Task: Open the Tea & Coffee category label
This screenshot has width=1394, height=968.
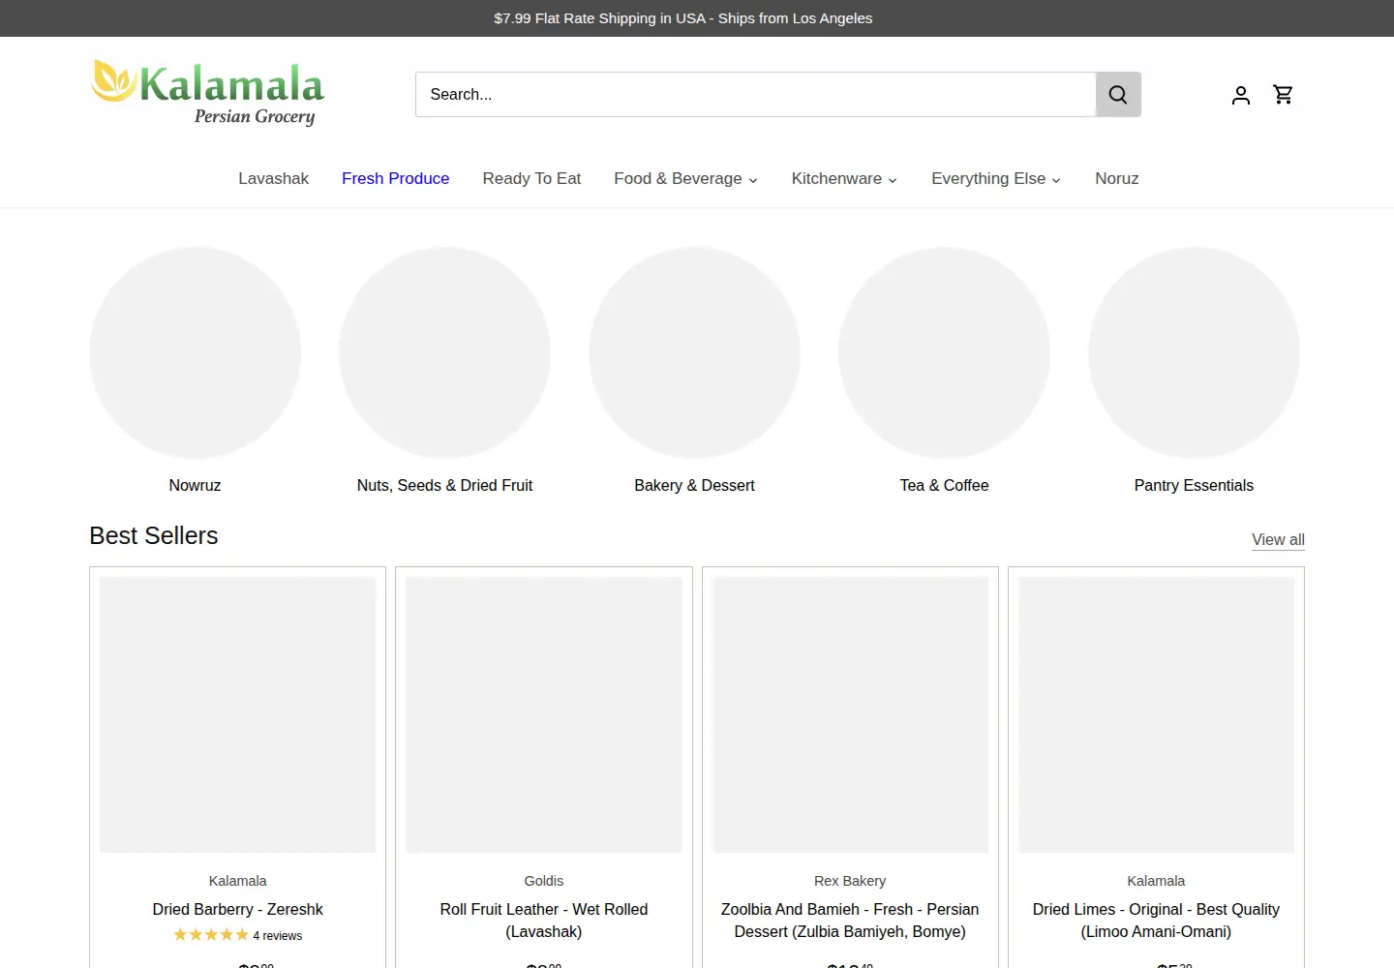Action: point(944,485)
